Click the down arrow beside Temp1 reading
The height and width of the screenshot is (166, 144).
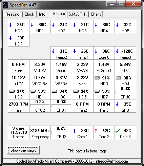[75, 51]
